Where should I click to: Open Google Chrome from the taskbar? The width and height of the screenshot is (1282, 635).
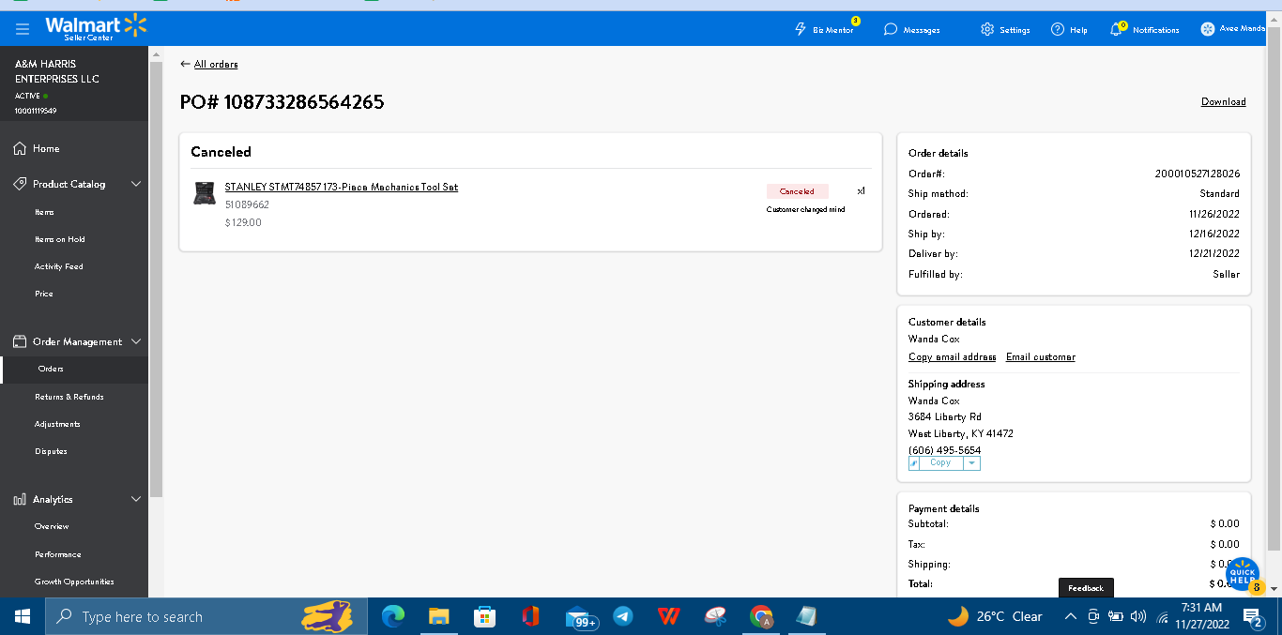(x=761, y=616)
